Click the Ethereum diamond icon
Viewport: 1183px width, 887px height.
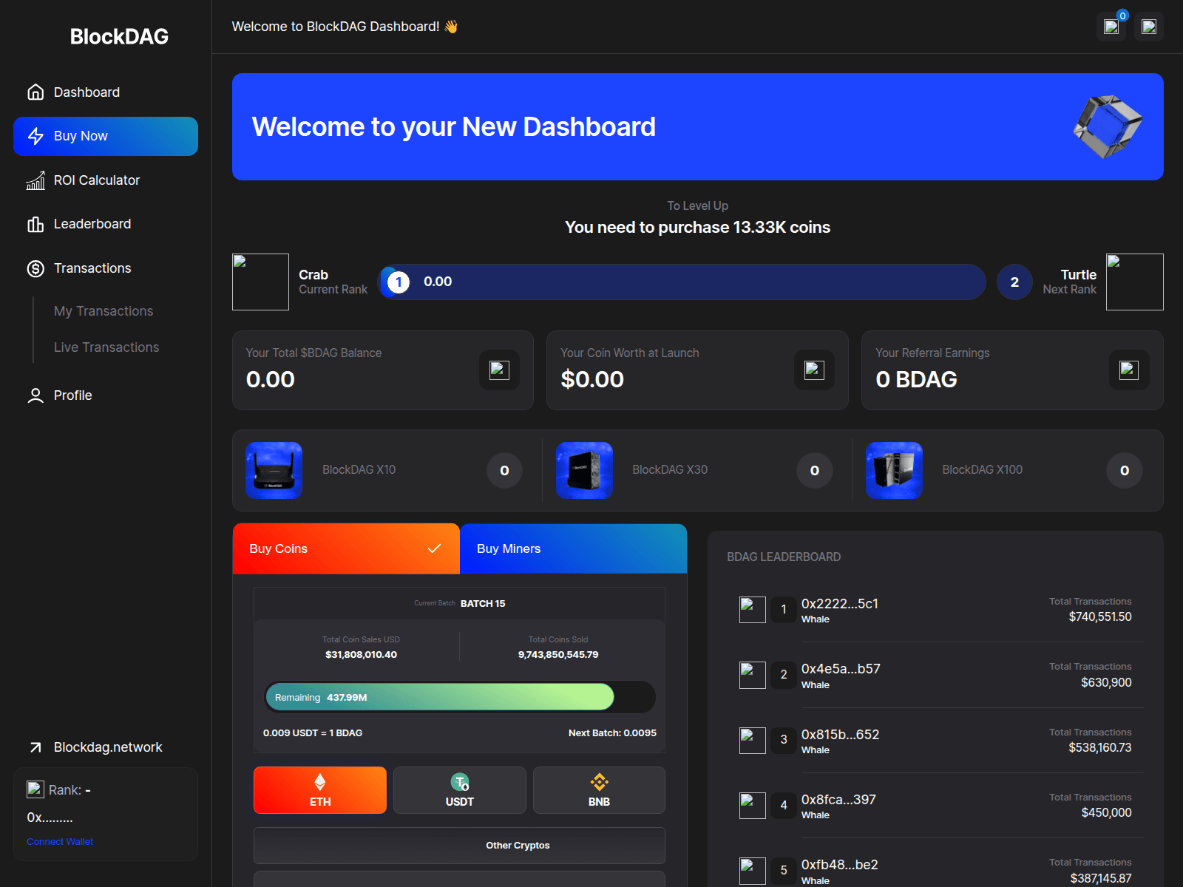tap(320, 782)
